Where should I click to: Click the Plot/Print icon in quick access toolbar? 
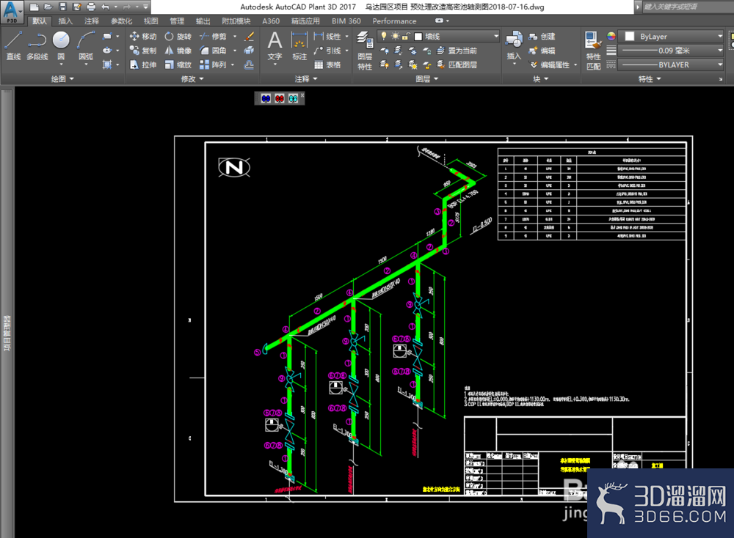click(x=91, y=7)
